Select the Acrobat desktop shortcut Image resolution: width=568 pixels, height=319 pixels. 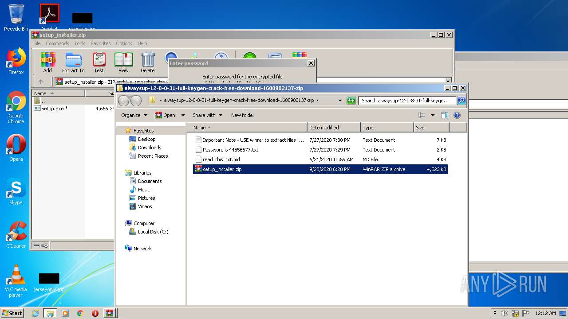click(50, 17)
